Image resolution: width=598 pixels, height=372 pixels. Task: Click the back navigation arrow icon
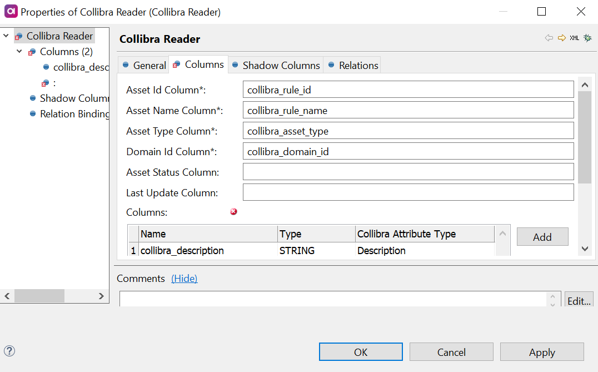coord(548,38)
